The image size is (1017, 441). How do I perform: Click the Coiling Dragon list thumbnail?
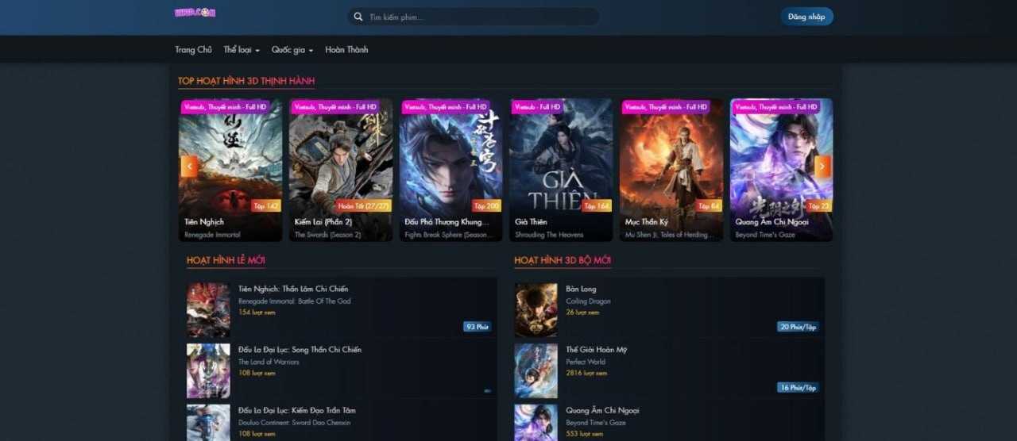(x=536, y=310)
